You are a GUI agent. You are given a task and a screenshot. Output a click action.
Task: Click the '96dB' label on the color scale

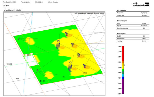pos(120,67)
